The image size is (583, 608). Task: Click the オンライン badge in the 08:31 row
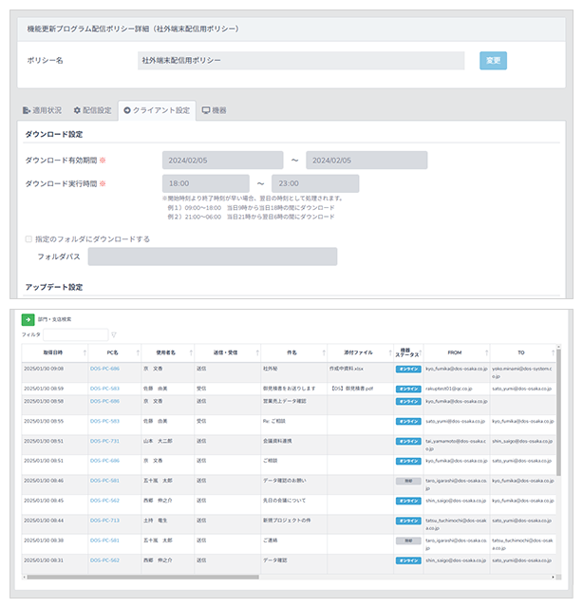(408, 560)
